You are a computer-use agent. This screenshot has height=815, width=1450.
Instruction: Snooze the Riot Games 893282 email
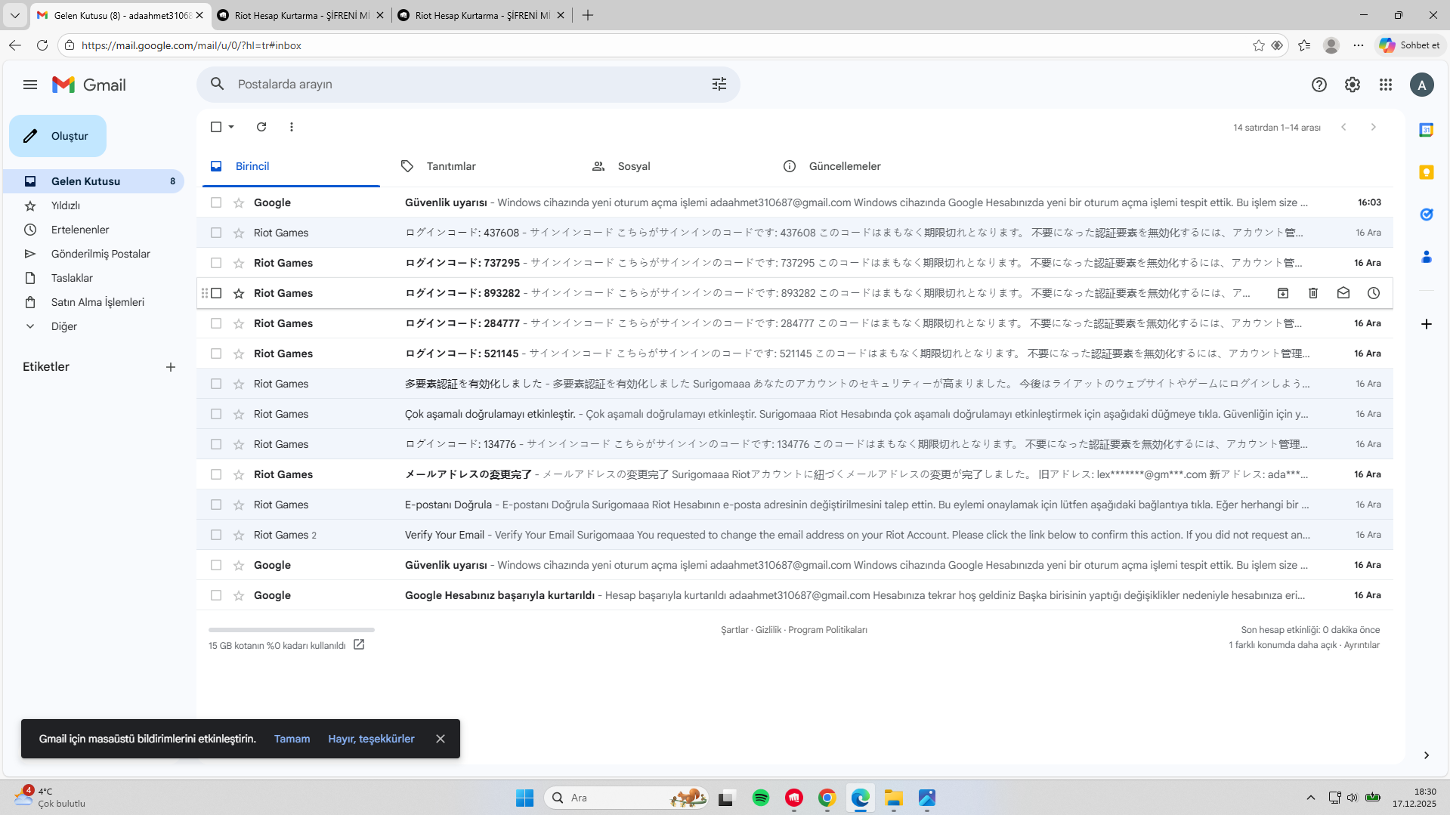point(1374,293)
